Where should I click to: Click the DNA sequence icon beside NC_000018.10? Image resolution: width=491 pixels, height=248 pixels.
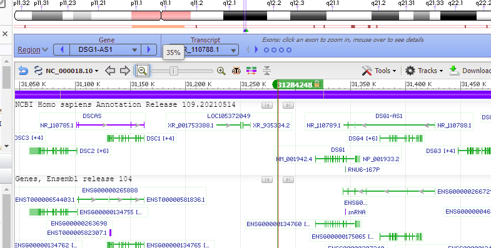pyautogui.click(x=38, y=71)
